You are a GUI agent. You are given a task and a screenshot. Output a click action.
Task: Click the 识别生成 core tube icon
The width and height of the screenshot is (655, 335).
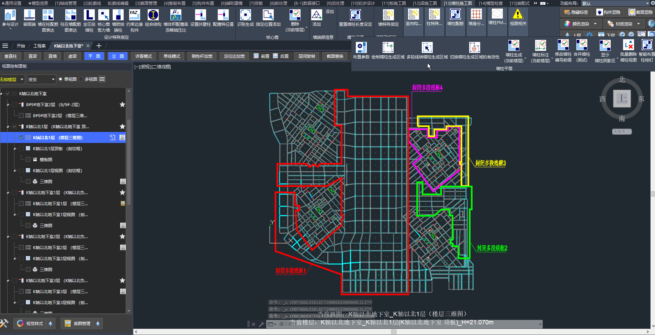(x=245, y=15)
